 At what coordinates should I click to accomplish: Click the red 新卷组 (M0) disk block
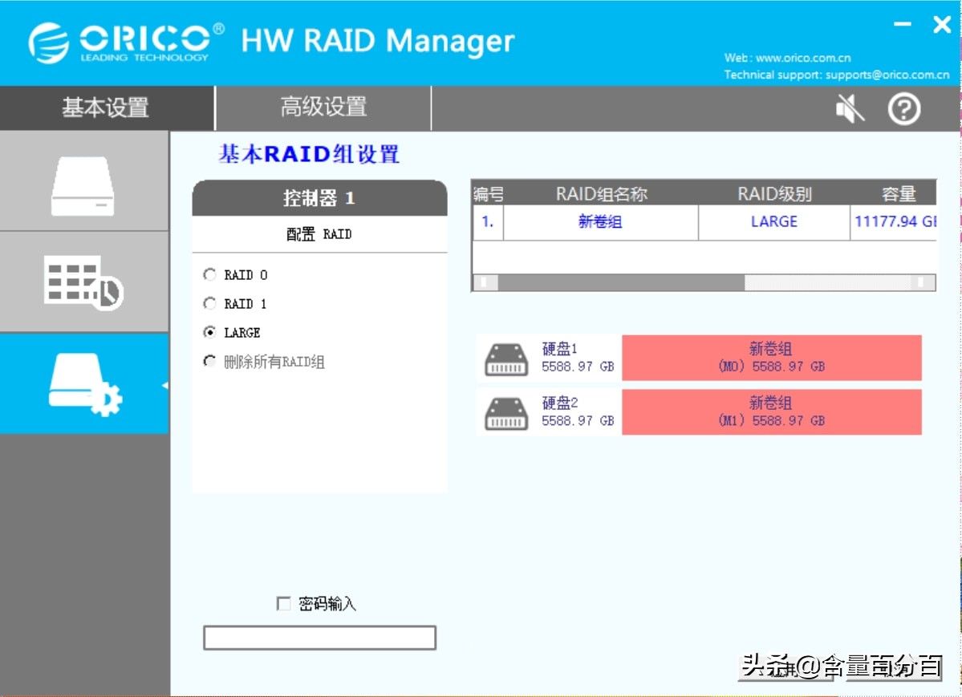772,358
